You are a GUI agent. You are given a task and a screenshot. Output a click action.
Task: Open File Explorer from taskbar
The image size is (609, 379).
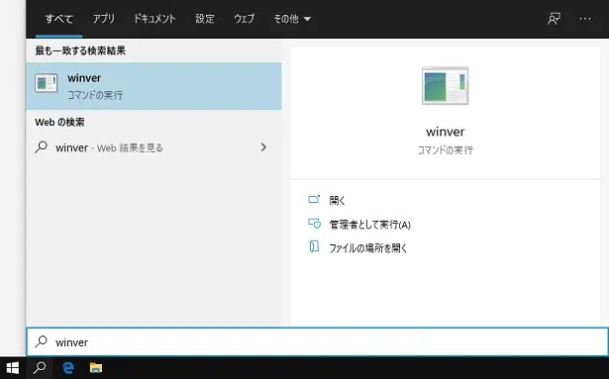[x=96, y=367]
